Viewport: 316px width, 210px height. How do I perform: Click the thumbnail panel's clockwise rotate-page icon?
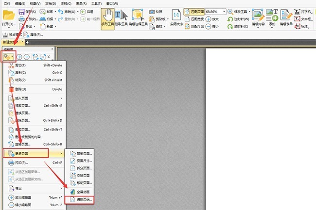(43, 57)
